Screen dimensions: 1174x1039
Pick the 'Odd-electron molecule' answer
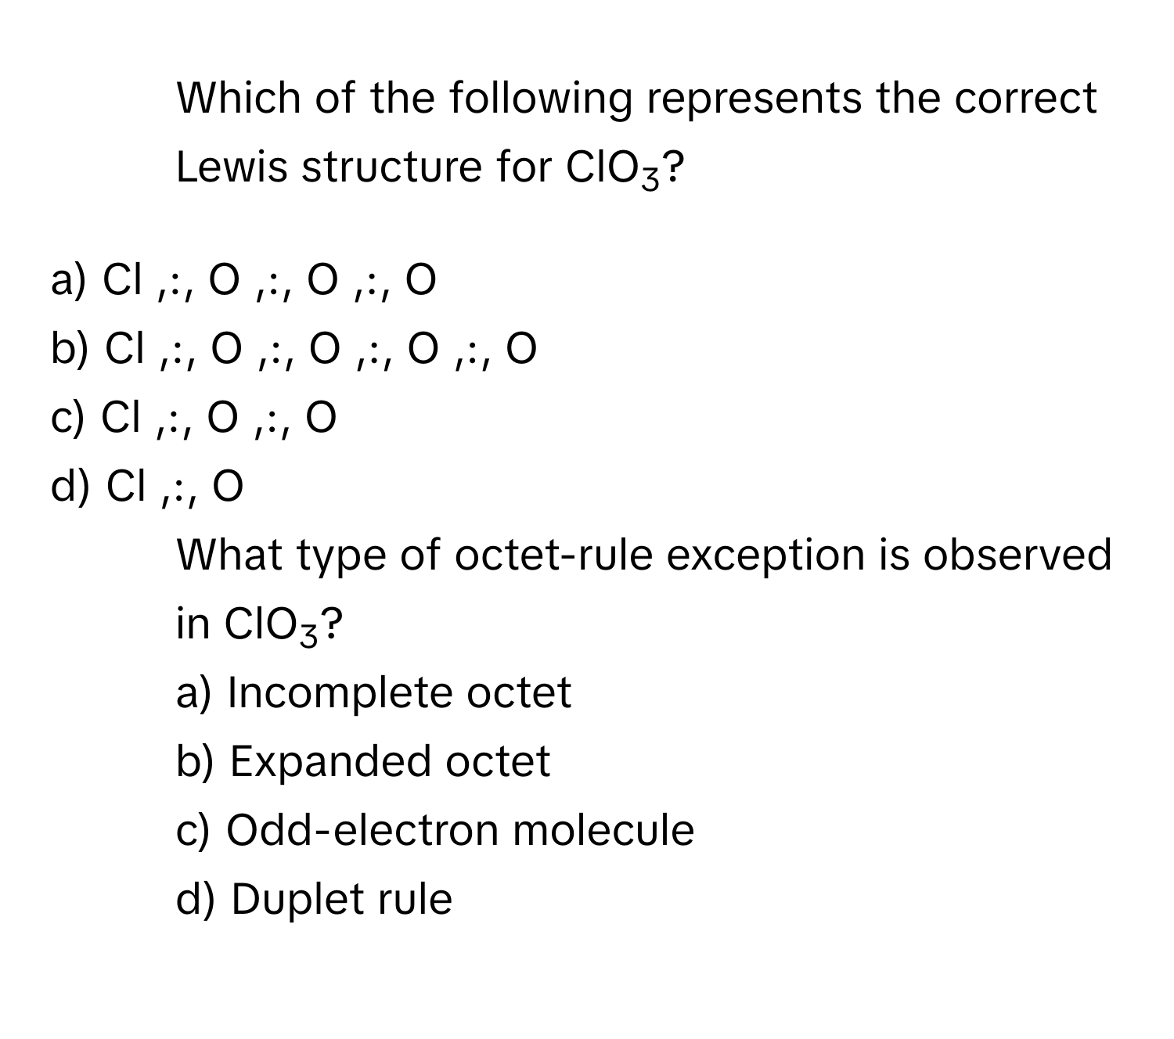coord(435,830)
